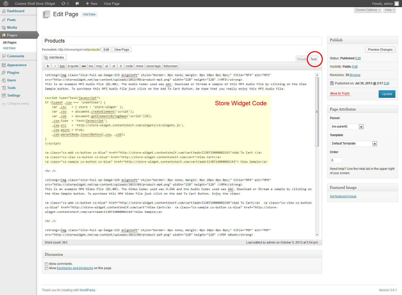
Task: Open comments bubble in admin bar
Action: (x=77, y=4)
